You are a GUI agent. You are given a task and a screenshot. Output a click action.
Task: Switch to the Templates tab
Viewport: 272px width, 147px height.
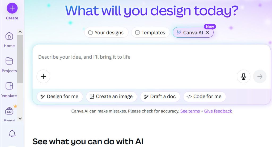click(150, 32)
